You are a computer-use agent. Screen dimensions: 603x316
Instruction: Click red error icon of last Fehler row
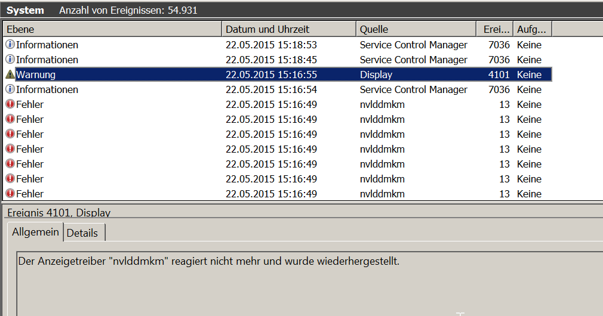click(10, 194)
